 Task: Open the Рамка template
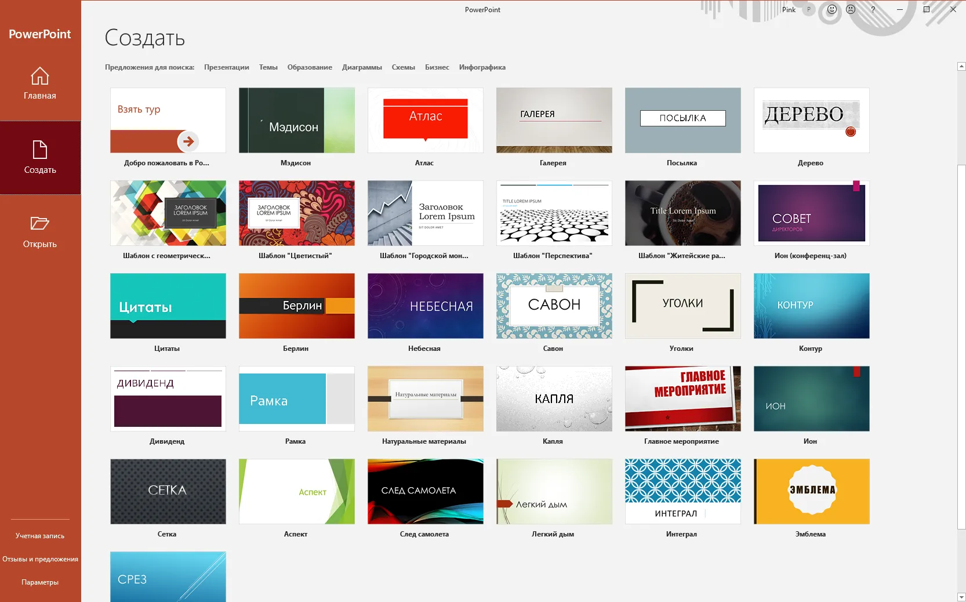click(297, 399)
